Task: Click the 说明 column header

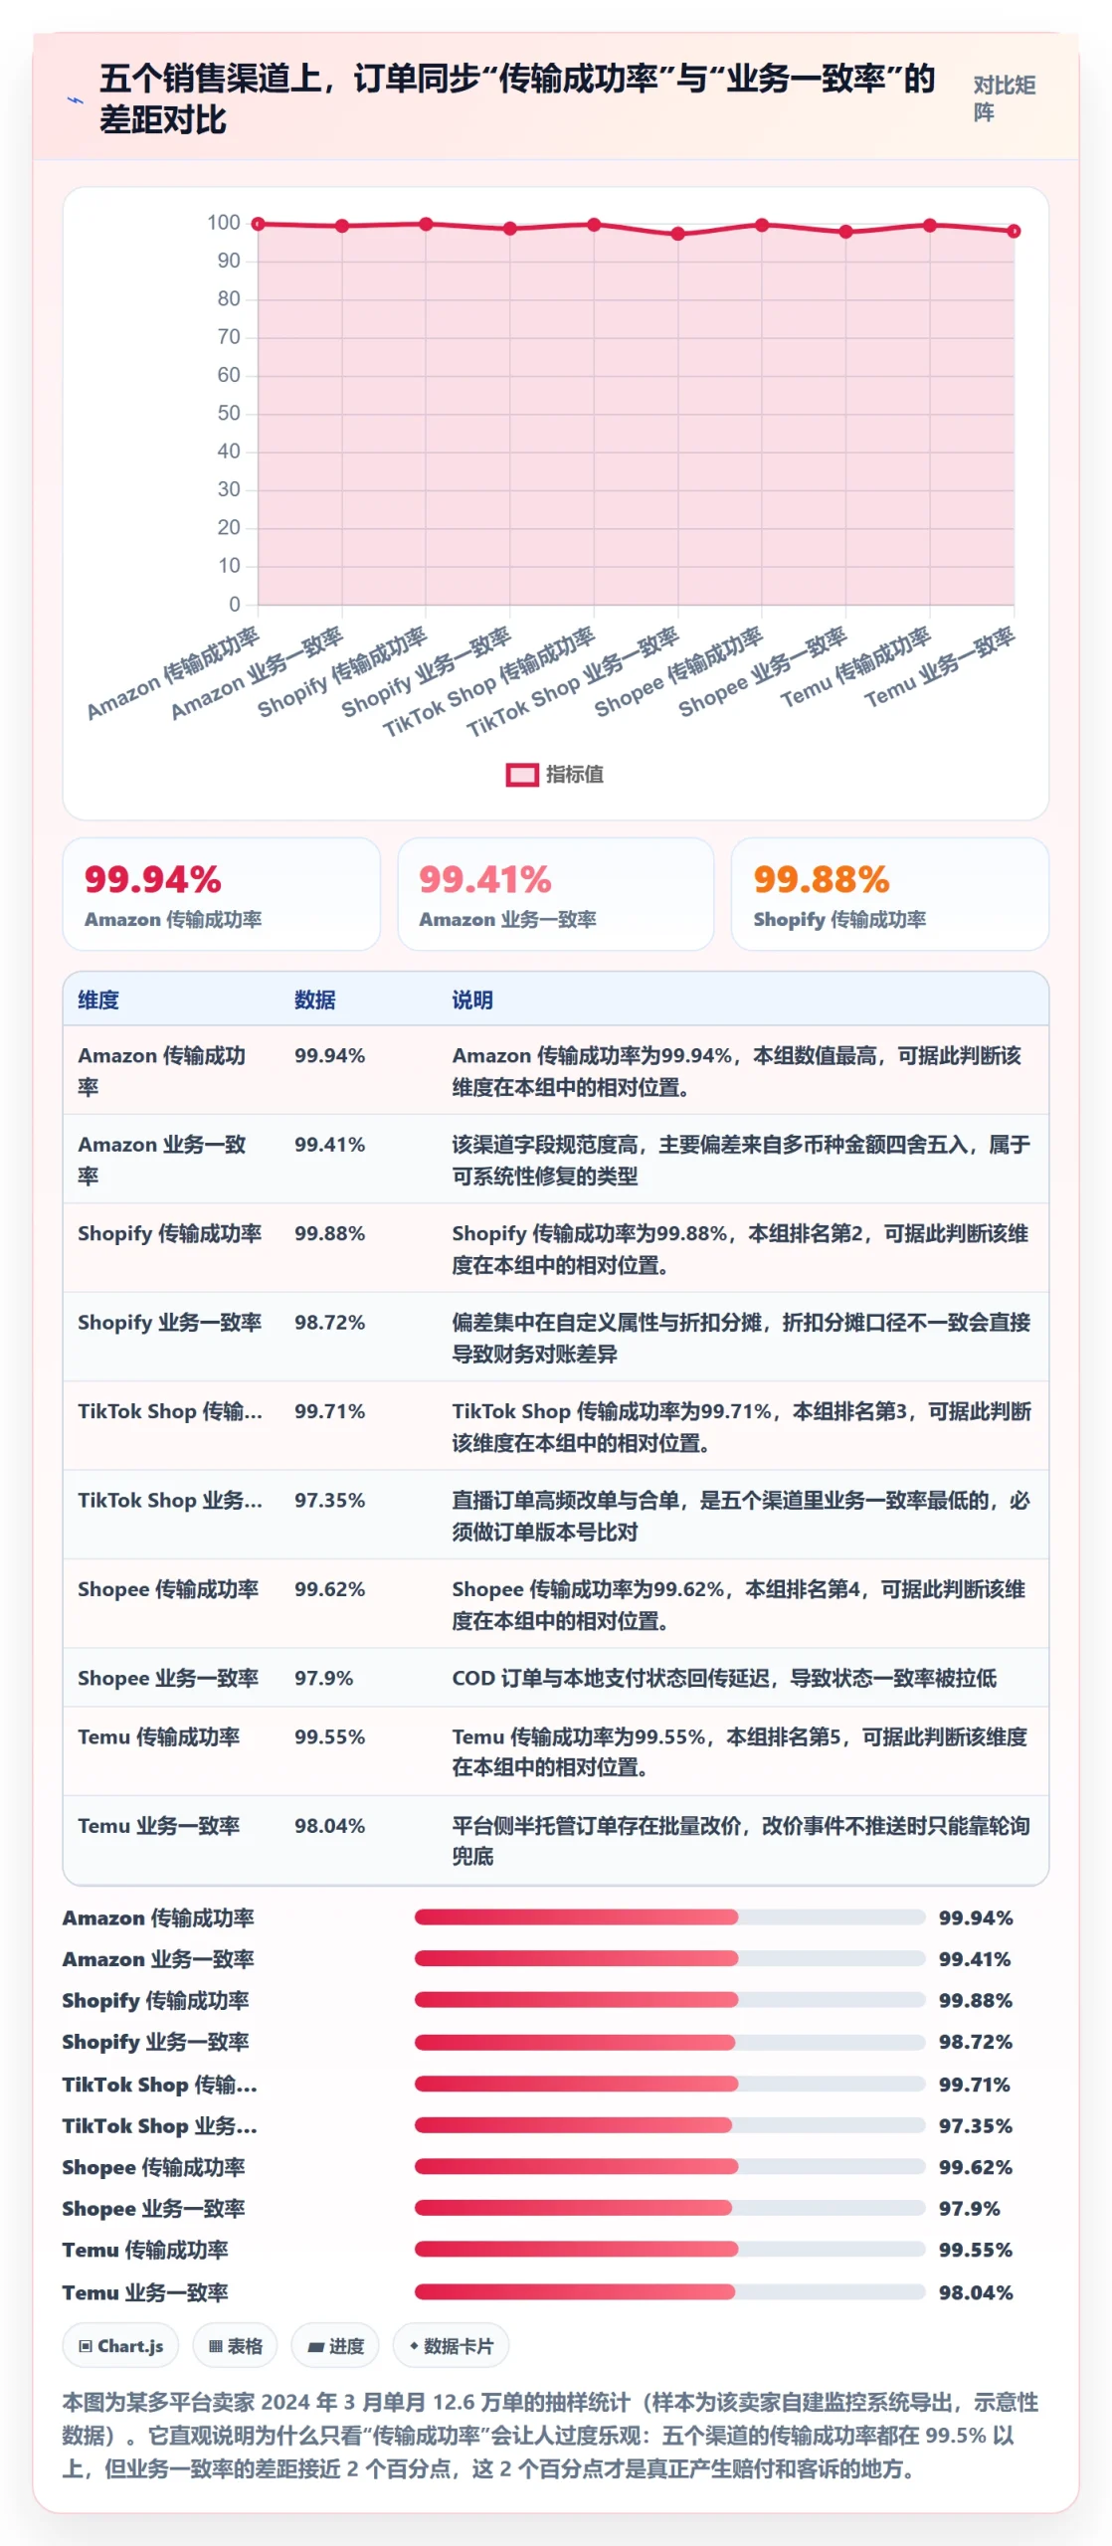Action: 472,1000
